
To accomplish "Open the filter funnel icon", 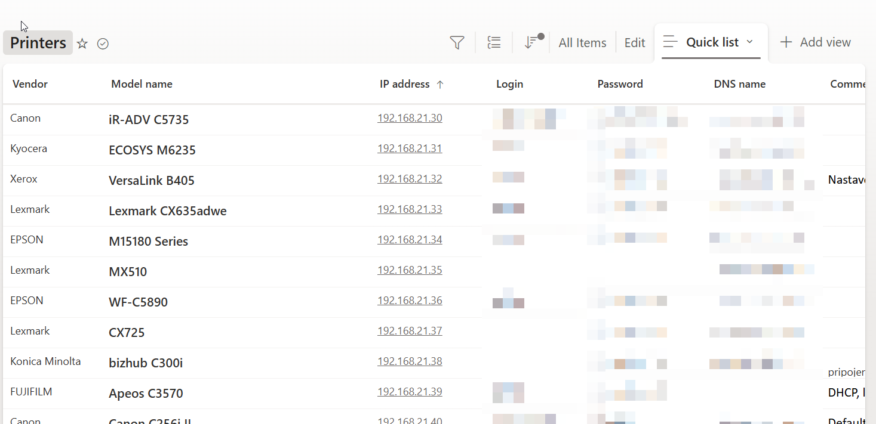I will tap(457, 42).
